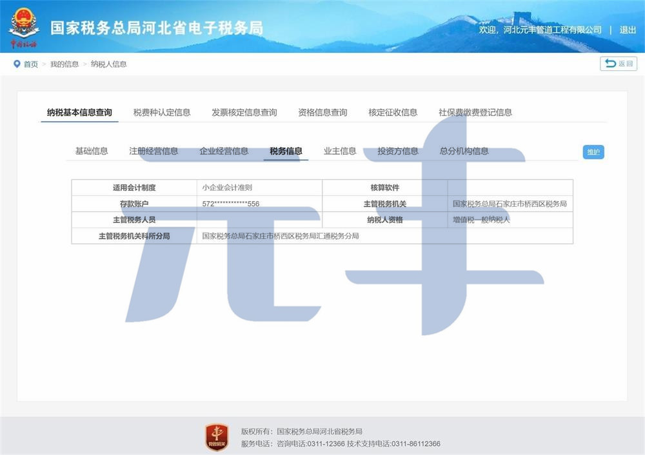
Task: Open the 核定征收信息 tab
Action: (393, 112)
